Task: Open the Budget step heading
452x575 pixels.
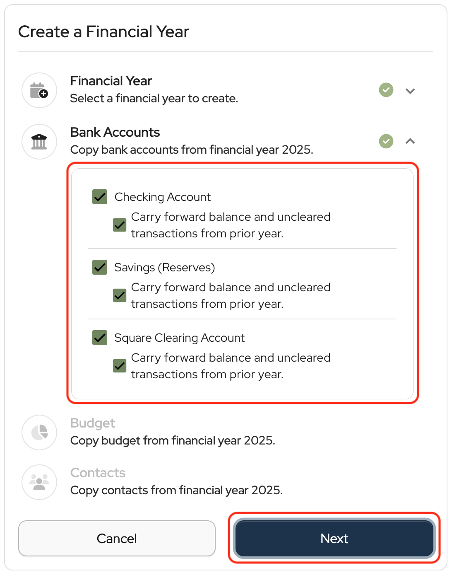Action: pyautogui.click(x=93, y=423)
